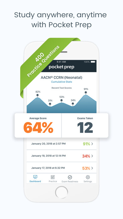123x219 pixels.
Task: Tap the 34% chart marker
Action: tap(73, 104)
